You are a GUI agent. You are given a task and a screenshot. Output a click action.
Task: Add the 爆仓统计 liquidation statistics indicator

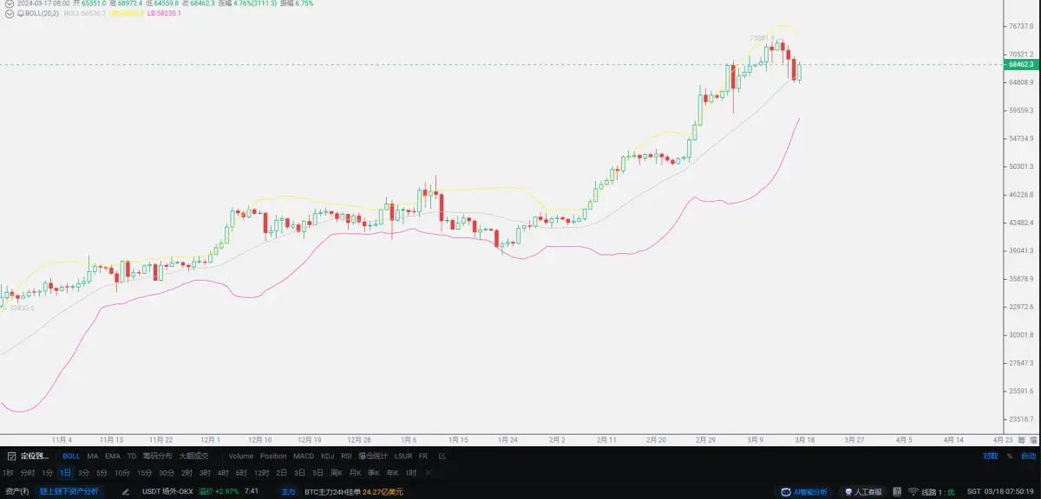point(373,456)
